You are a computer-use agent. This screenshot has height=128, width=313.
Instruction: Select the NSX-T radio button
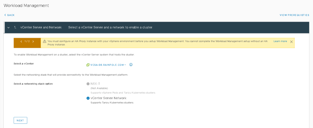(88, 84)
